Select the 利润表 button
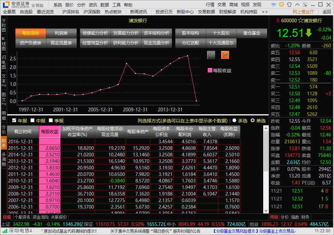Image resolution: width=334 pixels, height=235 pixels. [61, 33]
